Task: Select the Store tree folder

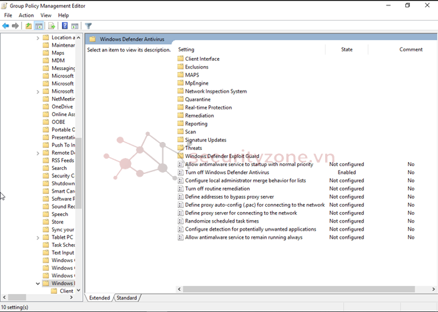Action: [x=57, y=222]
